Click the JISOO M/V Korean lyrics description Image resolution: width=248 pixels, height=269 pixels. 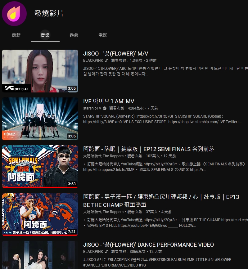point(165,71)
